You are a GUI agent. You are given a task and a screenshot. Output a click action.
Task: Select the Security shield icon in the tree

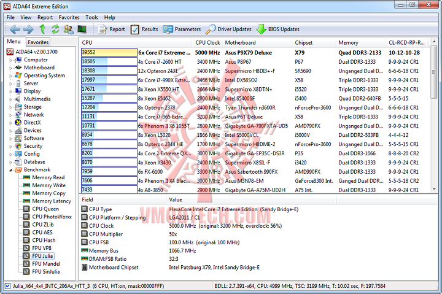(x=18, y=146)
